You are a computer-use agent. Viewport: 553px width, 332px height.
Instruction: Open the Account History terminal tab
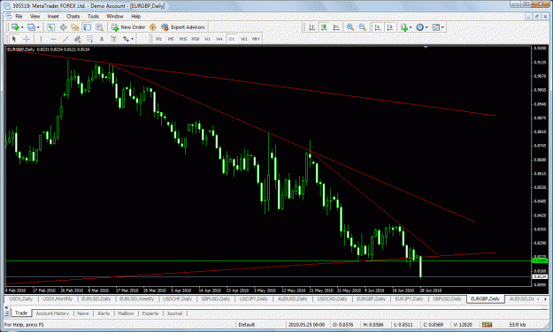pyautogui.click(x=52, y=313)
